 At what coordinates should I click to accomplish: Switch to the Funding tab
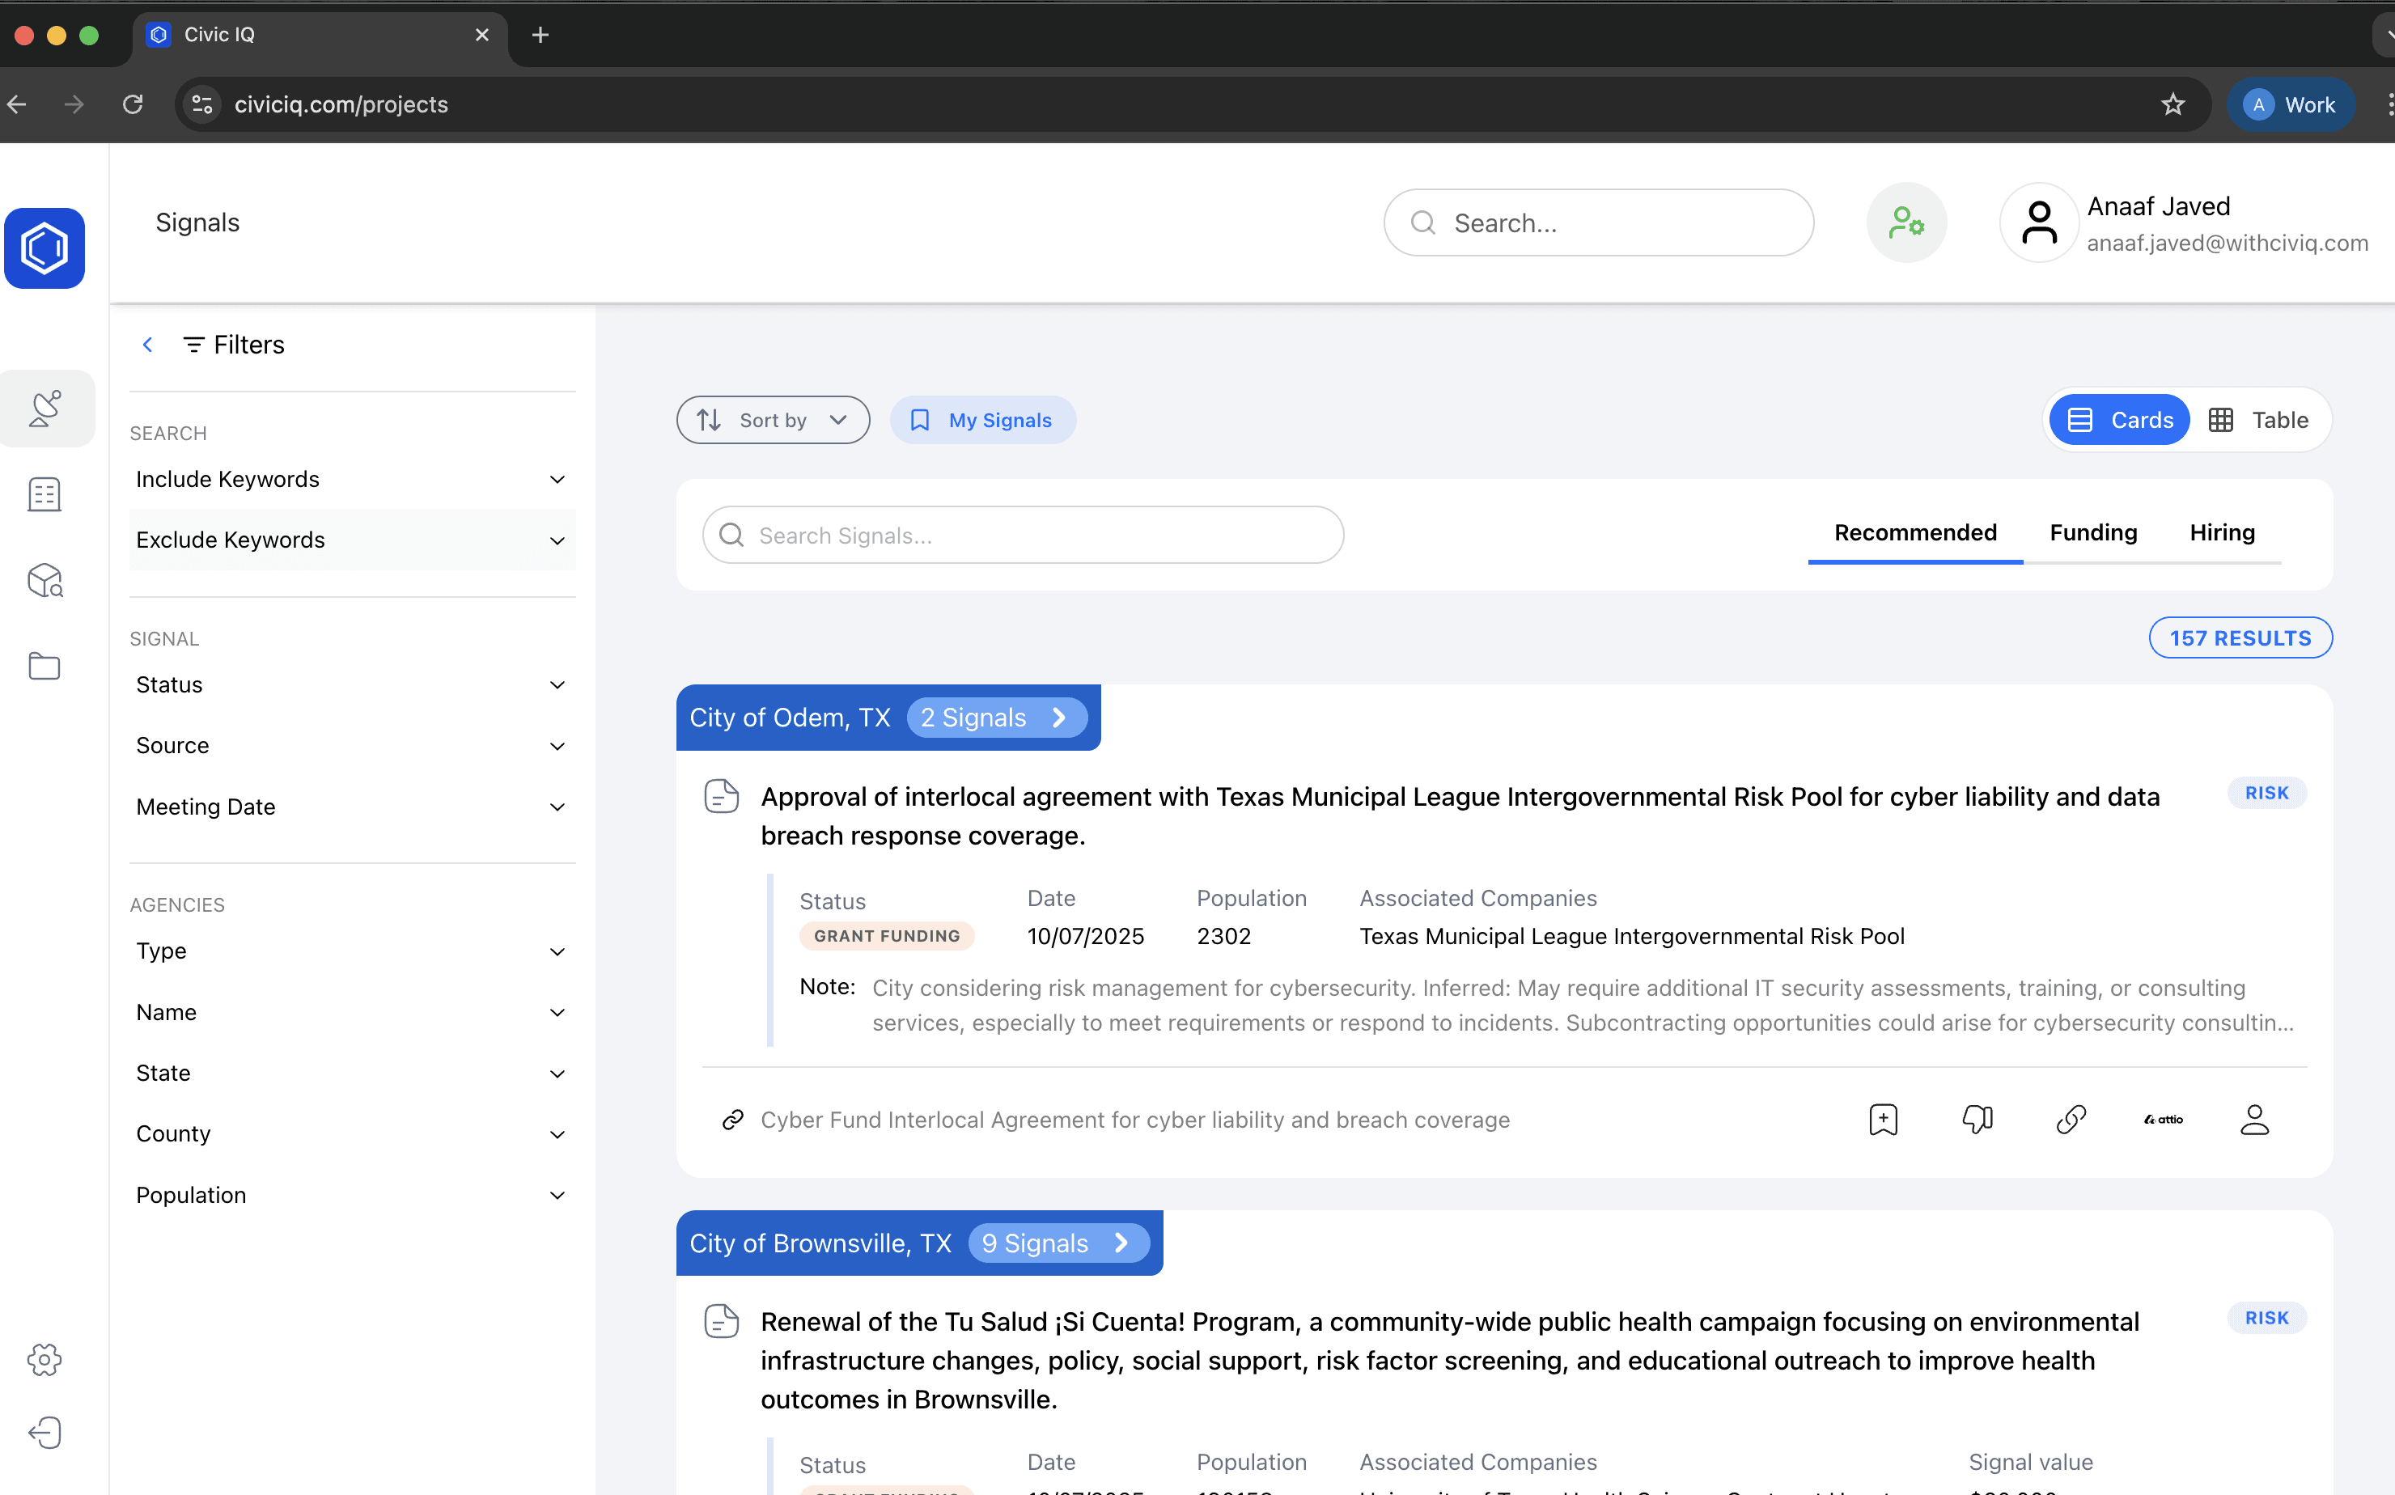[x=2092, y=533]
